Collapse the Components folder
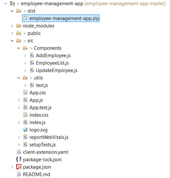This screenshot has width=170, height=178. (x=19, y=48)
